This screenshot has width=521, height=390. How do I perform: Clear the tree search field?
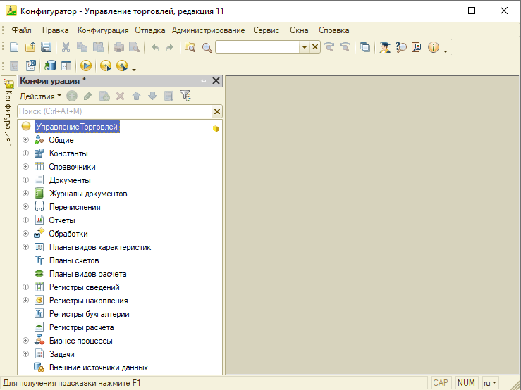coord(217,111)
